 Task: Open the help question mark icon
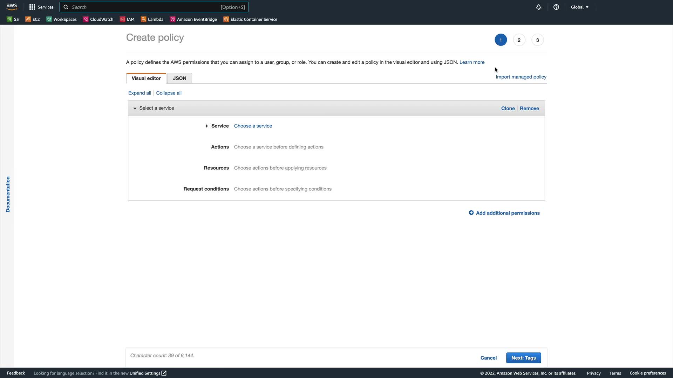coord(556,7)
